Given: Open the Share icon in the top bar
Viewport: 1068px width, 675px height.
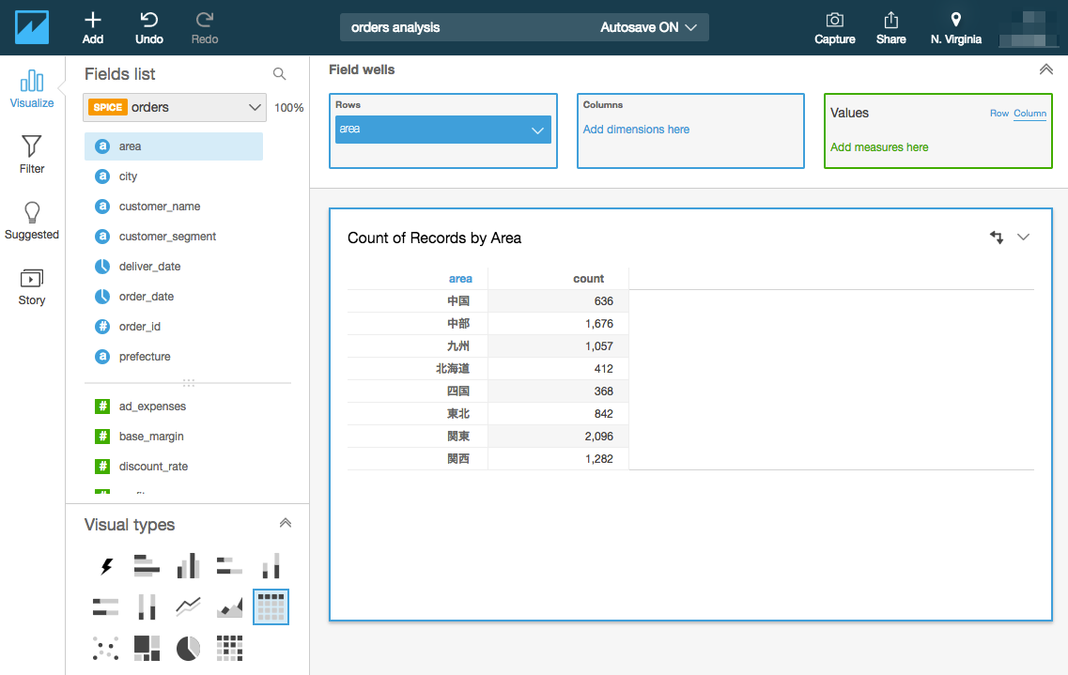Looking at the screenshot, I should pos(890,27).
